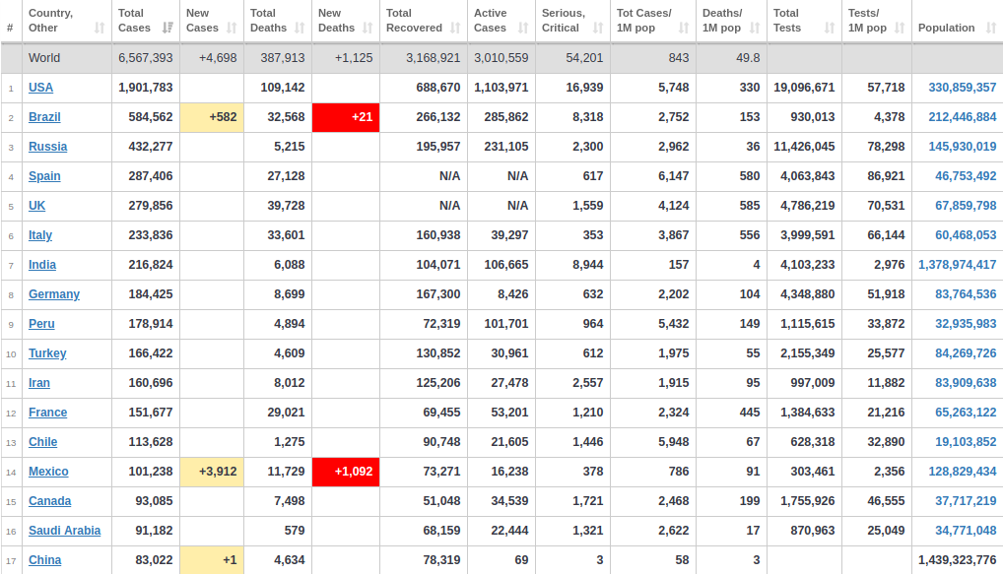The height and width of the screenshot is (574, 1003).
Task: Open the Peru country link
Action: [x=41, y=324]
